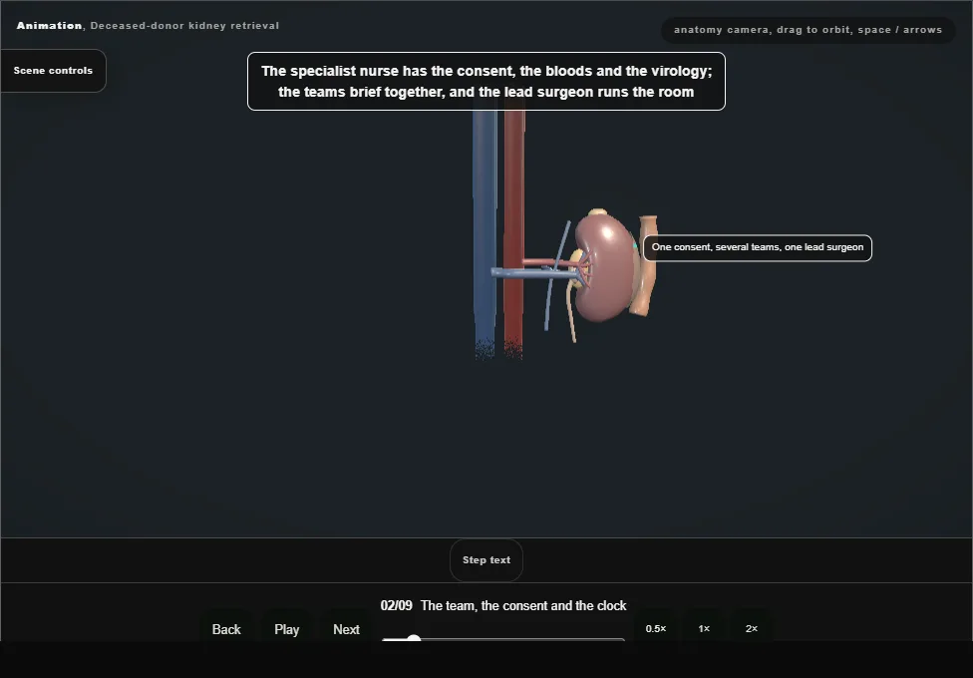Click the Play button

click(x=287, y=629)
